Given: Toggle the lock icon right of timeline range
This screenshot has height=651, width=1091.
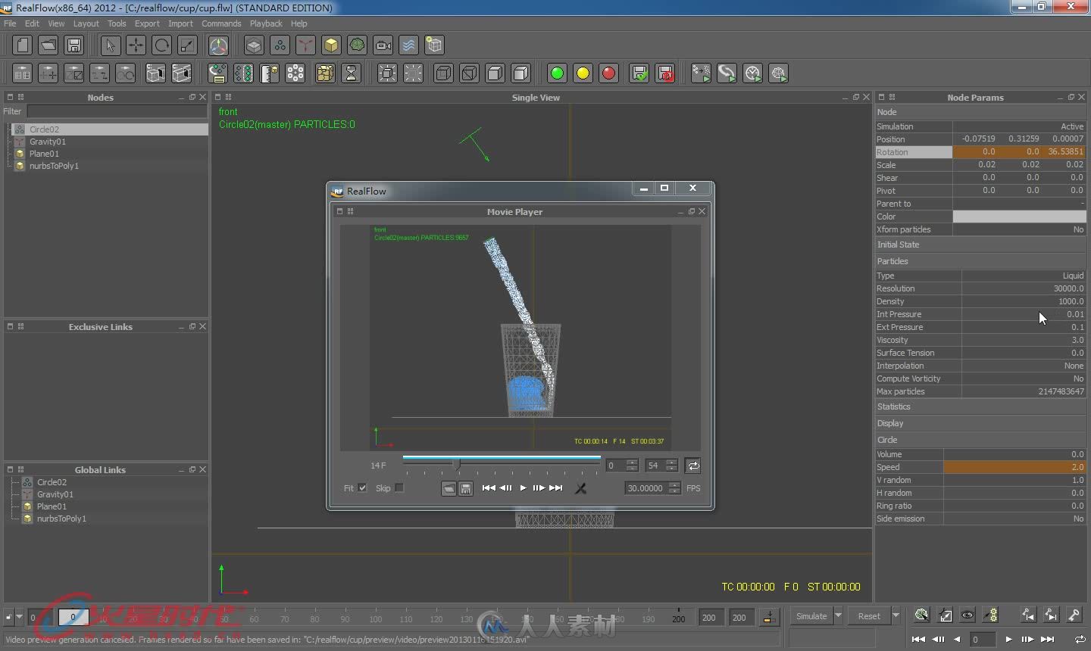Looking at the screenshot, I should coord(768,617).
